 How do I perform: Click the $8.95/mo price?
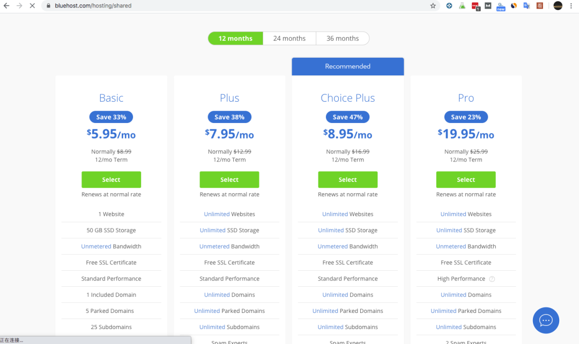point(348,134)
